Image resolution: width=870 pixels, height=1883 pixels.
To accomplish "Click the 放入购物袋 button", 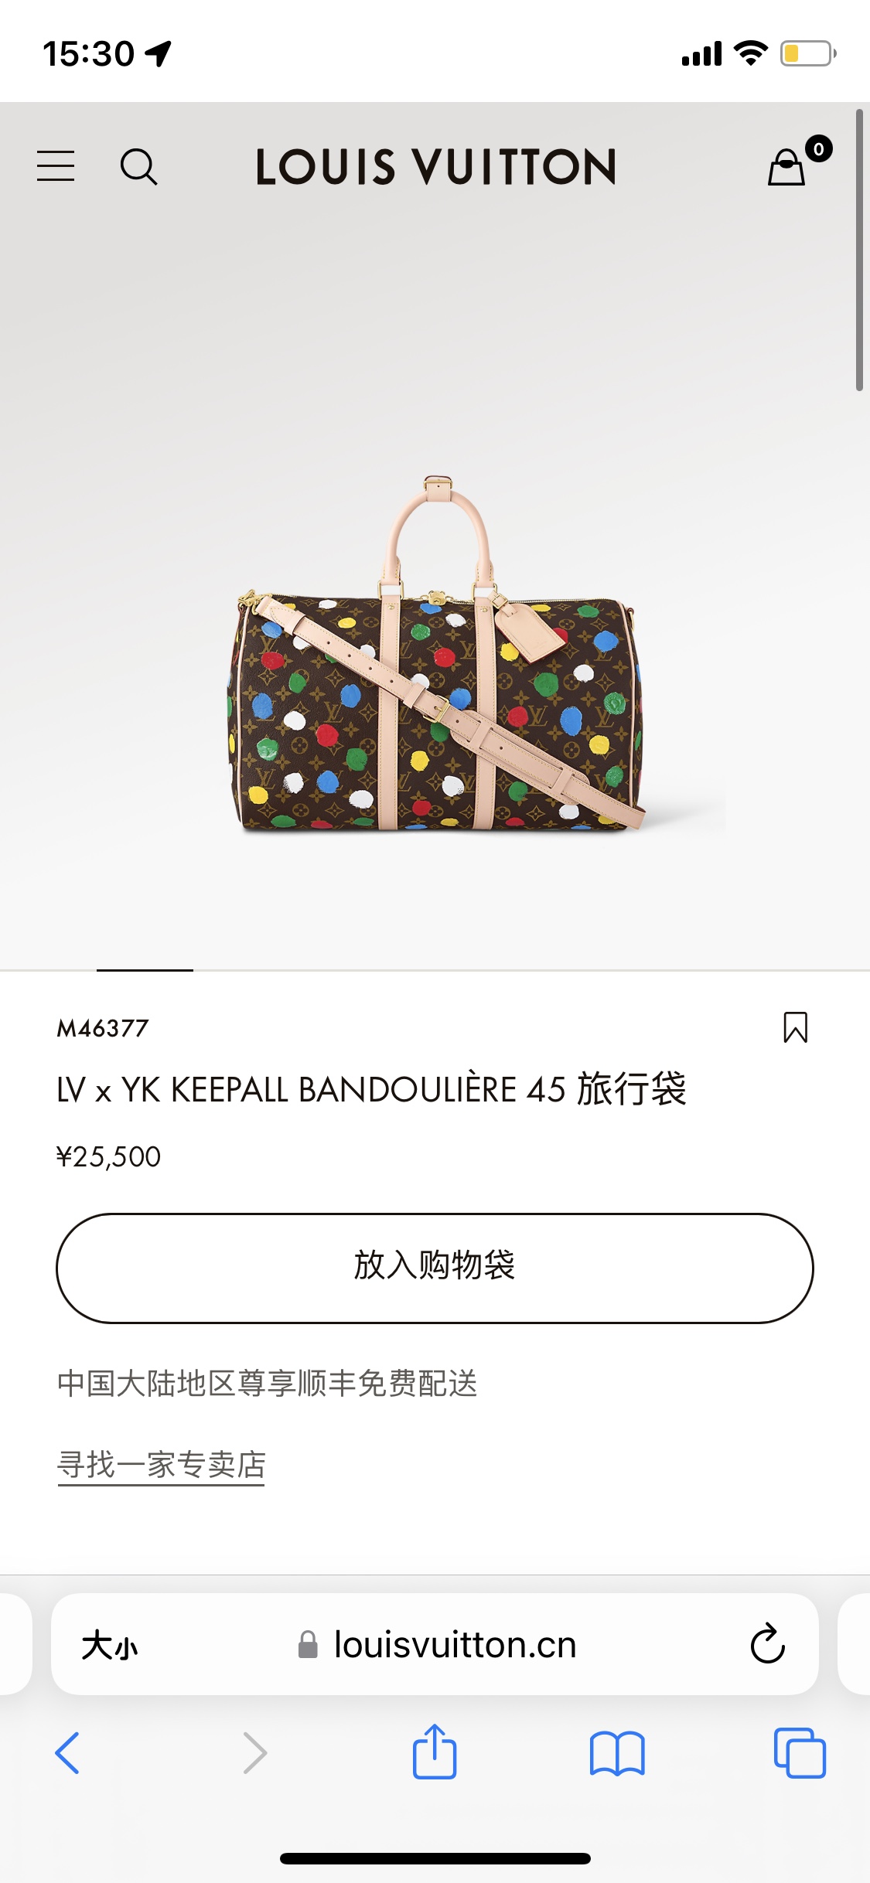I will pos(435,1268).
